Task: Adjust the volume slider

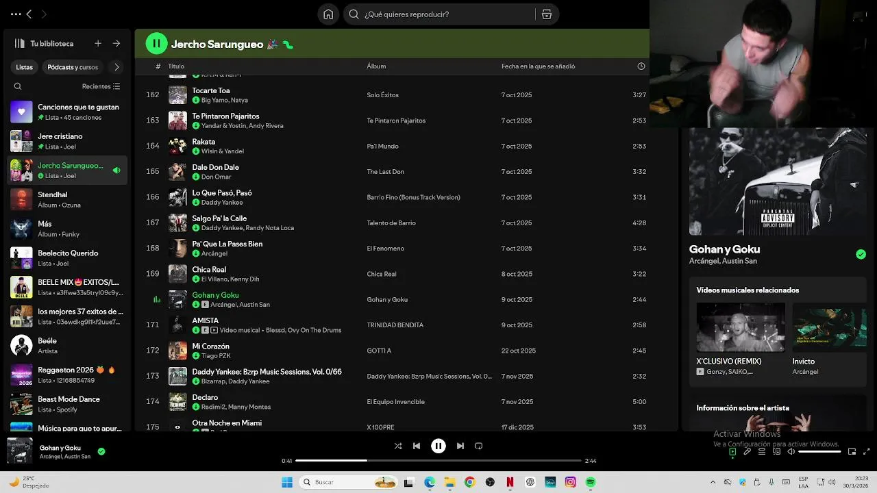Action: pos(819,452)
